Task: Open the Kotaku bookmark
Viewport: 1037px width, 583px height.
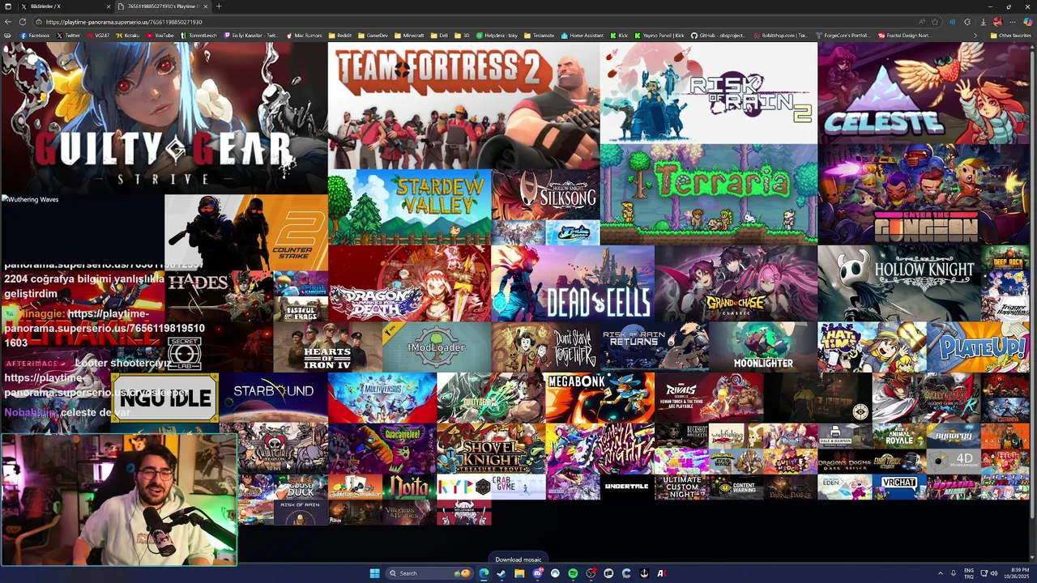Action: click(127, 36)
